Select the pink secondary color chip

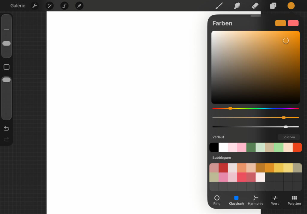click(293, 23)
